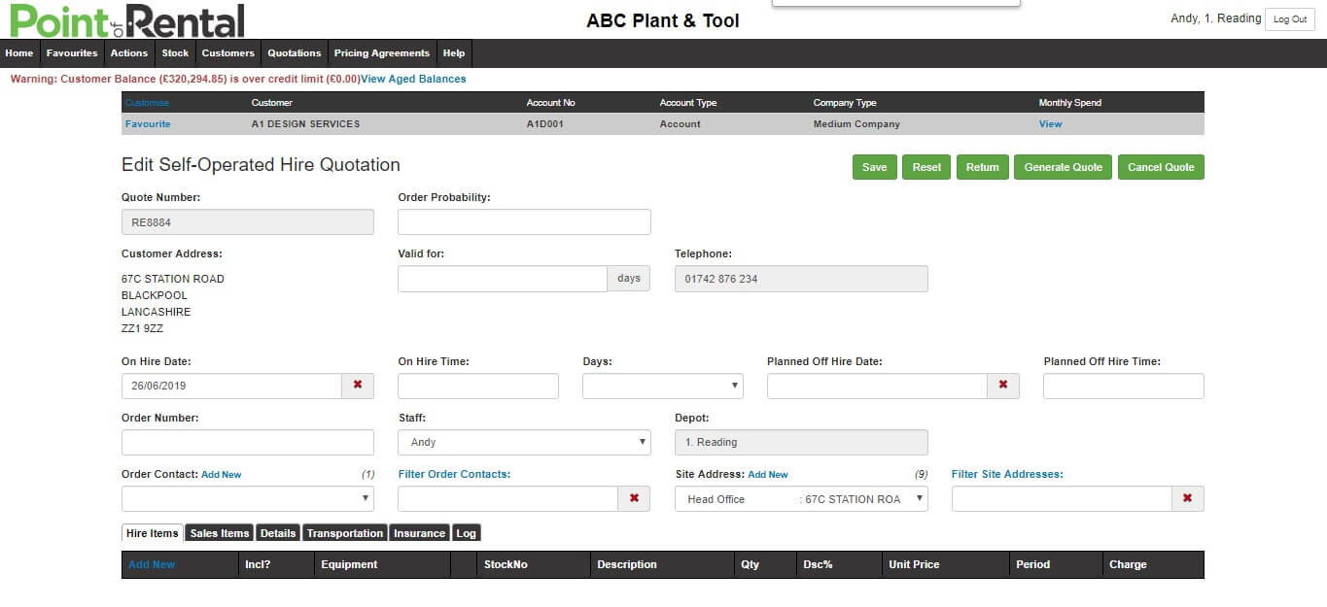Open the Actions menu

pos(129,53)
